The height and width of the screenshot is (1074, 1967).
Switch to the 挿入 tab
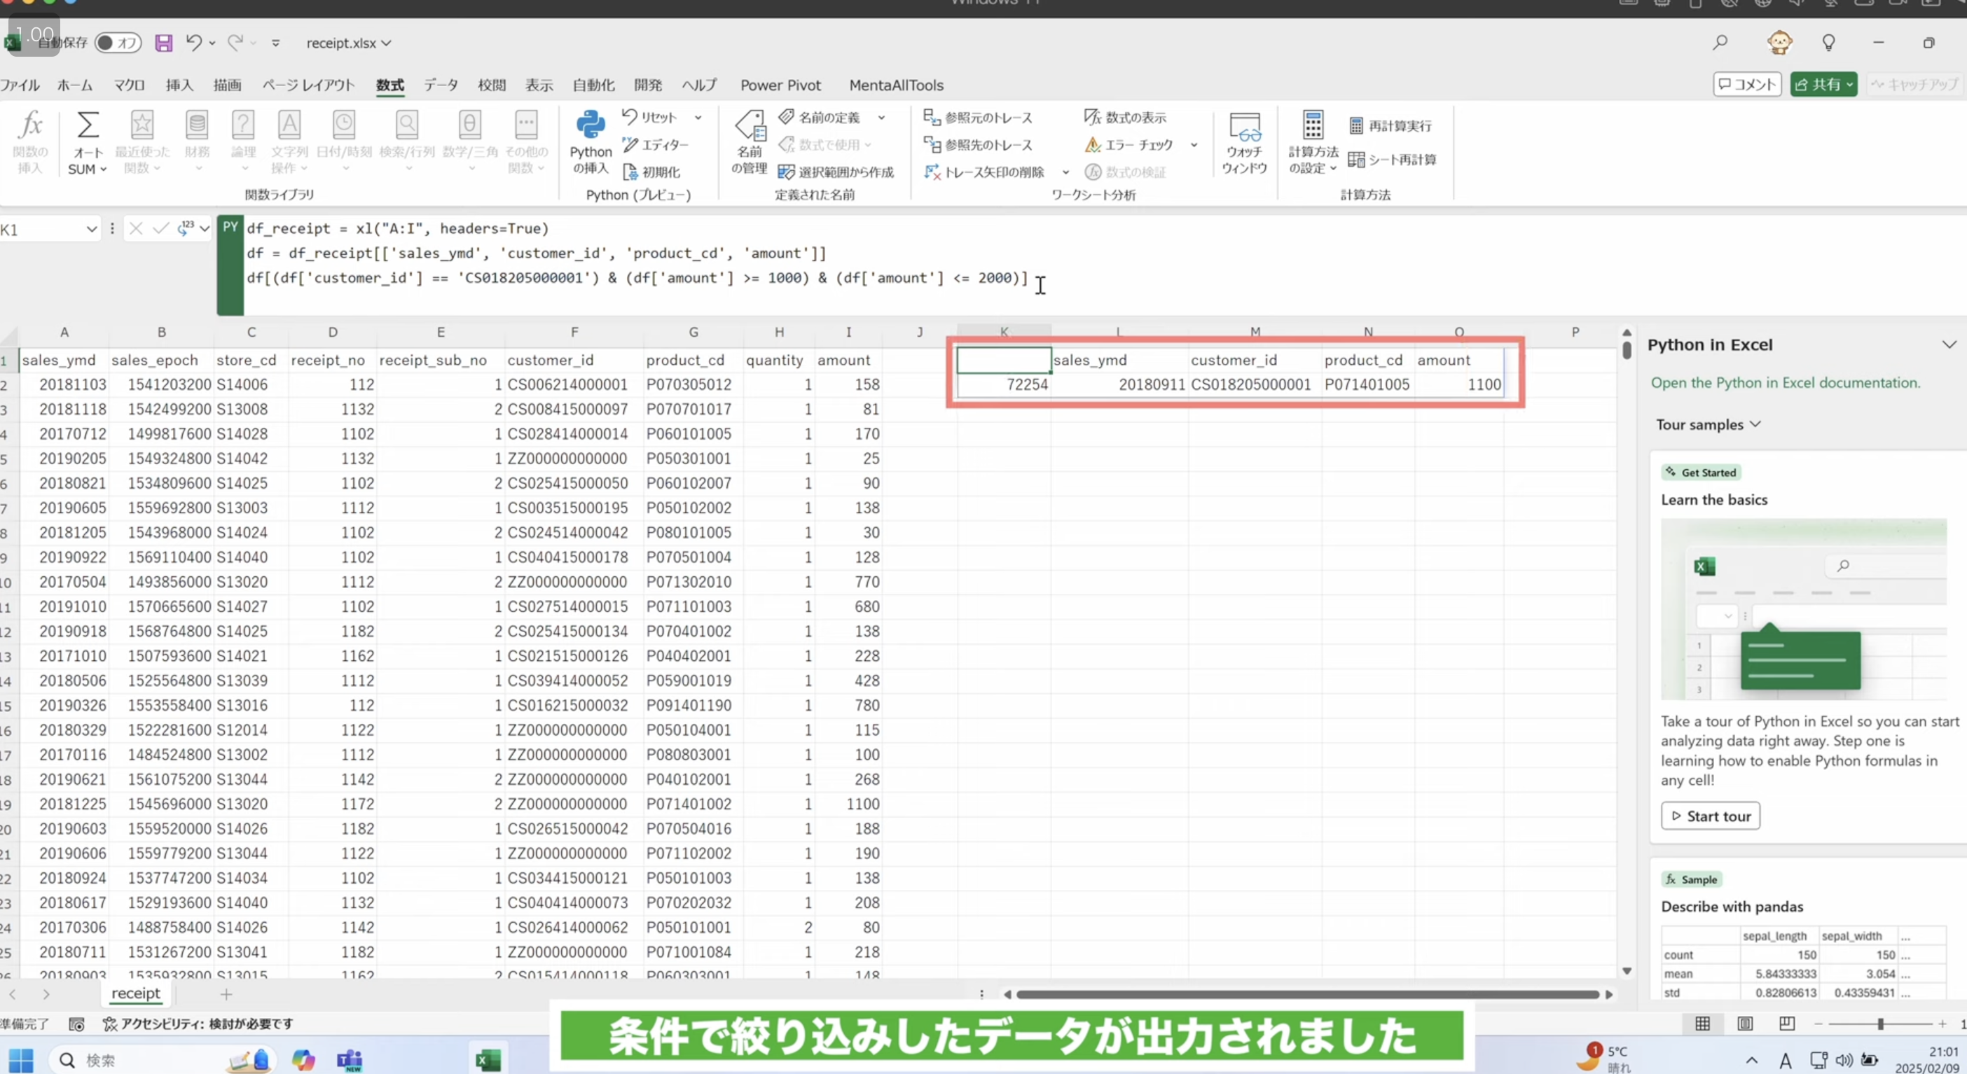(x=179, y=85)
